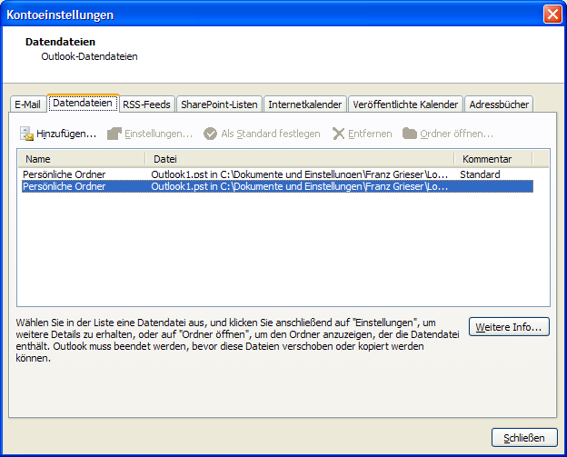Click the first row's Outlook1.pst file path
Image resolution: width=567 pixels, height=457 pixels.
point(300,174)
